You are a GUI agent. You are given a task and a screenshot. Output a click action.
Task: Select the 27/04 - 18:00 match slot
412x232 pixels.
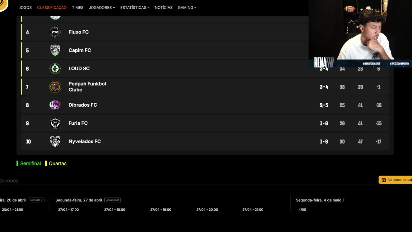[115, 209]
